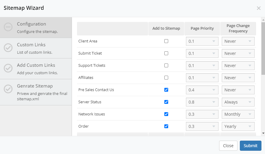Click the Configuration step minus circle icon
The image size is (265, 154).
(x=8, y=27)
